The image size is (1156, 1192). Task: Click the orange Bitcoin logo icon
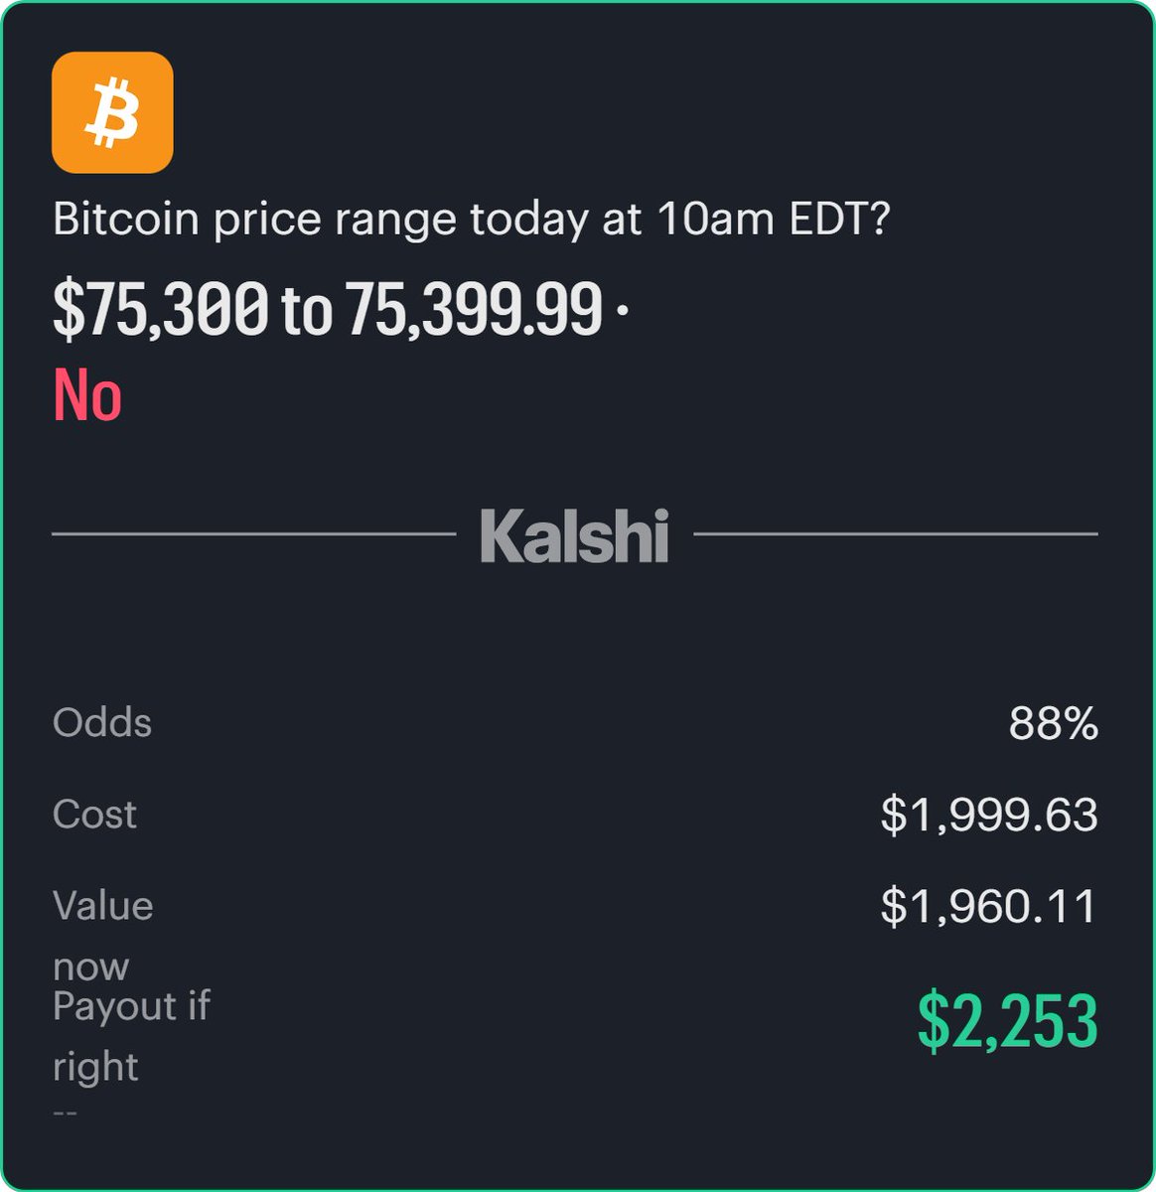112,112
